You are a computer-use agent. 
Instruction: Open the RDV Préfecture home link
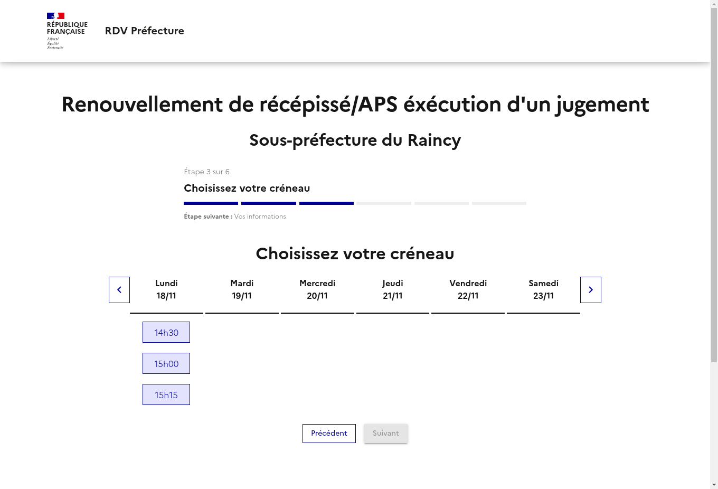[144, 31]
